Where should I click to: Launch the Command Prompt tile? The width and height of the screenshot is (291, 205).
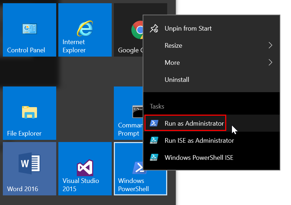tap(128, 113)
